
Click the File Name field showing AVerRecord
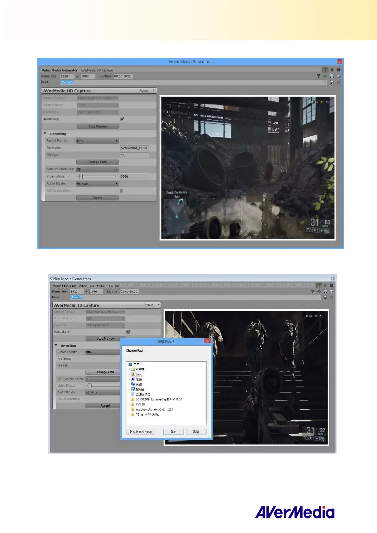point(134,148)
